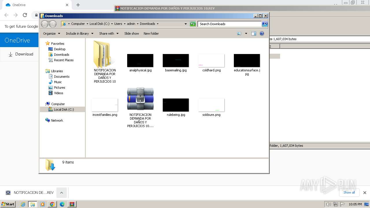This screenshot has width=370, height=208.
Task: Select Libraries in the navigation pane
Action: tap(57, 71)
